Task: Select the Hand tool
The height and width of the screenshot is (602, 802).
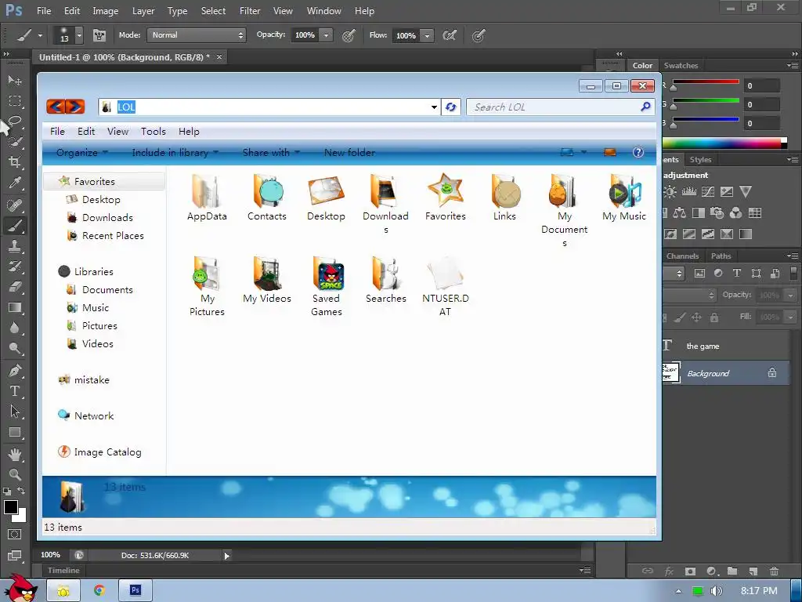Action: 15,454
